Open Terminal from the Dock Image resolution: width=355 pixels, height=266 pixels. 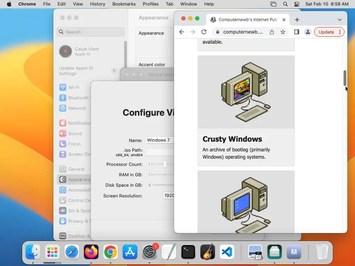point(188,252)
